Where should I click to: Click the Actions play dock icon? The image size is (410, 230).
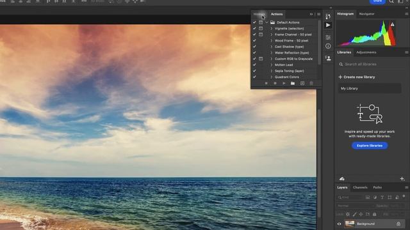(328, 26)
